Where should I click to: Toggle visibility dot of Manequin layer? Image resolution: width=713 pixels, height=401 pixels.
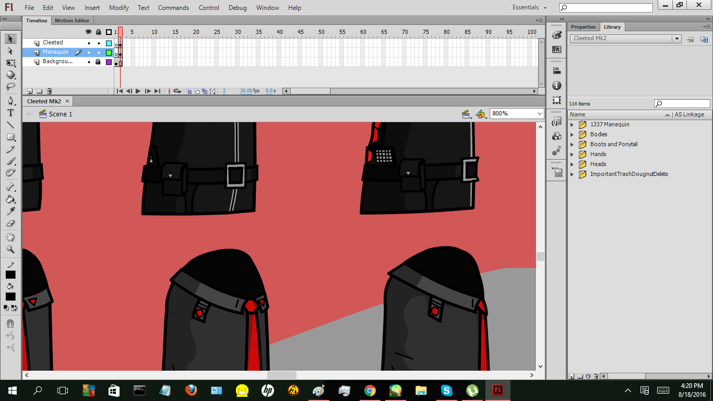(x=89, y=53)
